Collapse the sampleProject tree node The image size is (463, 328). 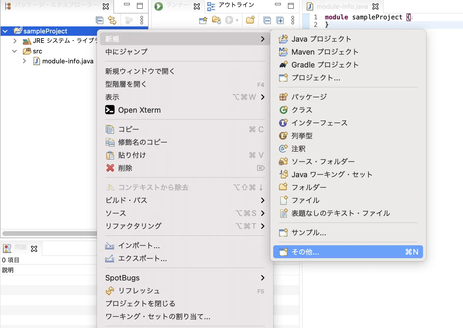click(5, 31)
